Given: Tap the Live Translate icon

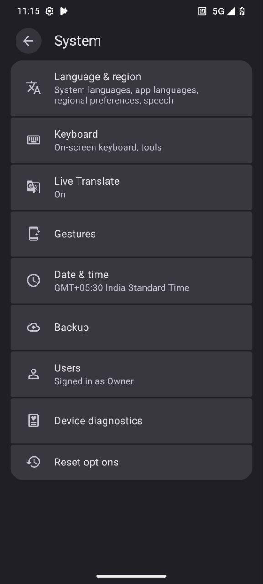Looking at the screenshot, I should (x=33, y=187).
